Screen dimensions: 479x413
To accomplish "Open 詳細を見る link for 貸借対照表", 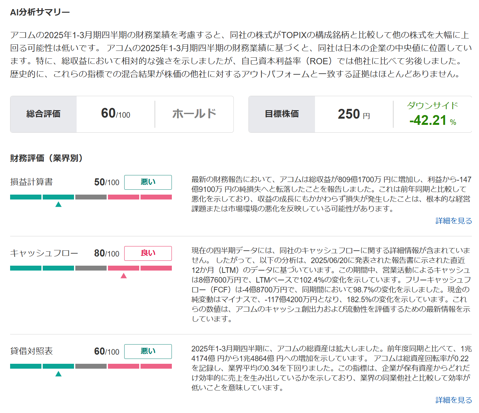I will (454, 400).
